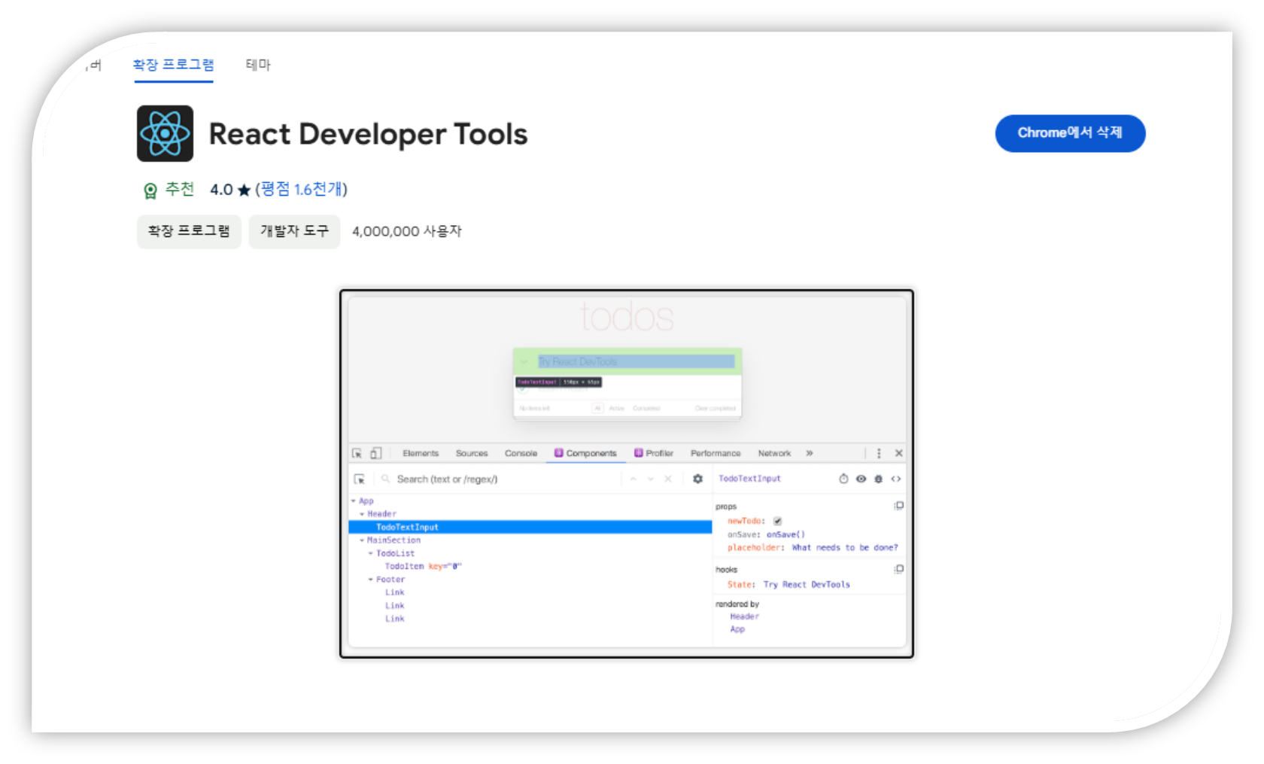Collapse the App tree node arrow
This screenshot has width=1264, height=764.
click(354, 501)
